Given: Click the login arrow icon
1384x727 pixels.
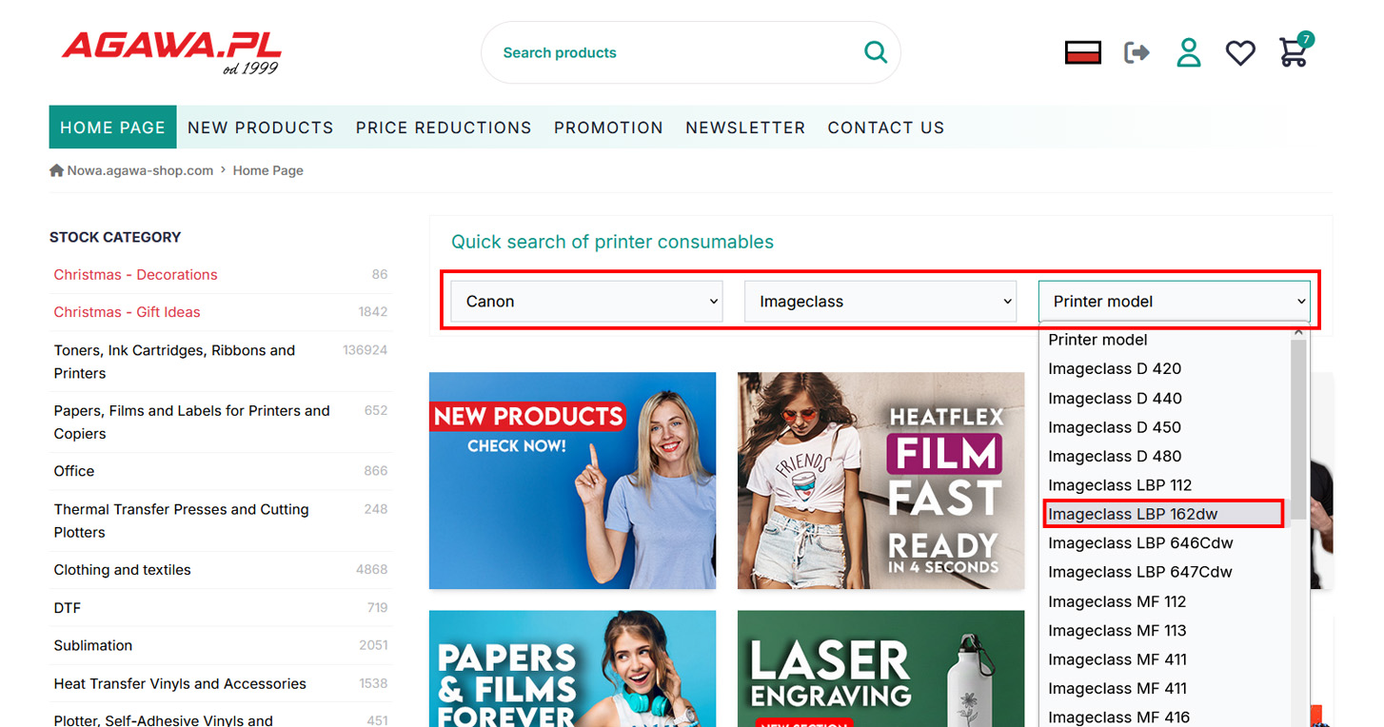Looking at the screenshot, I should tap(1137, 52).
